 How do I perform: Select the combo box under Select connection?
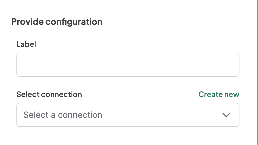pyautogui.click(x=128, y=115)
